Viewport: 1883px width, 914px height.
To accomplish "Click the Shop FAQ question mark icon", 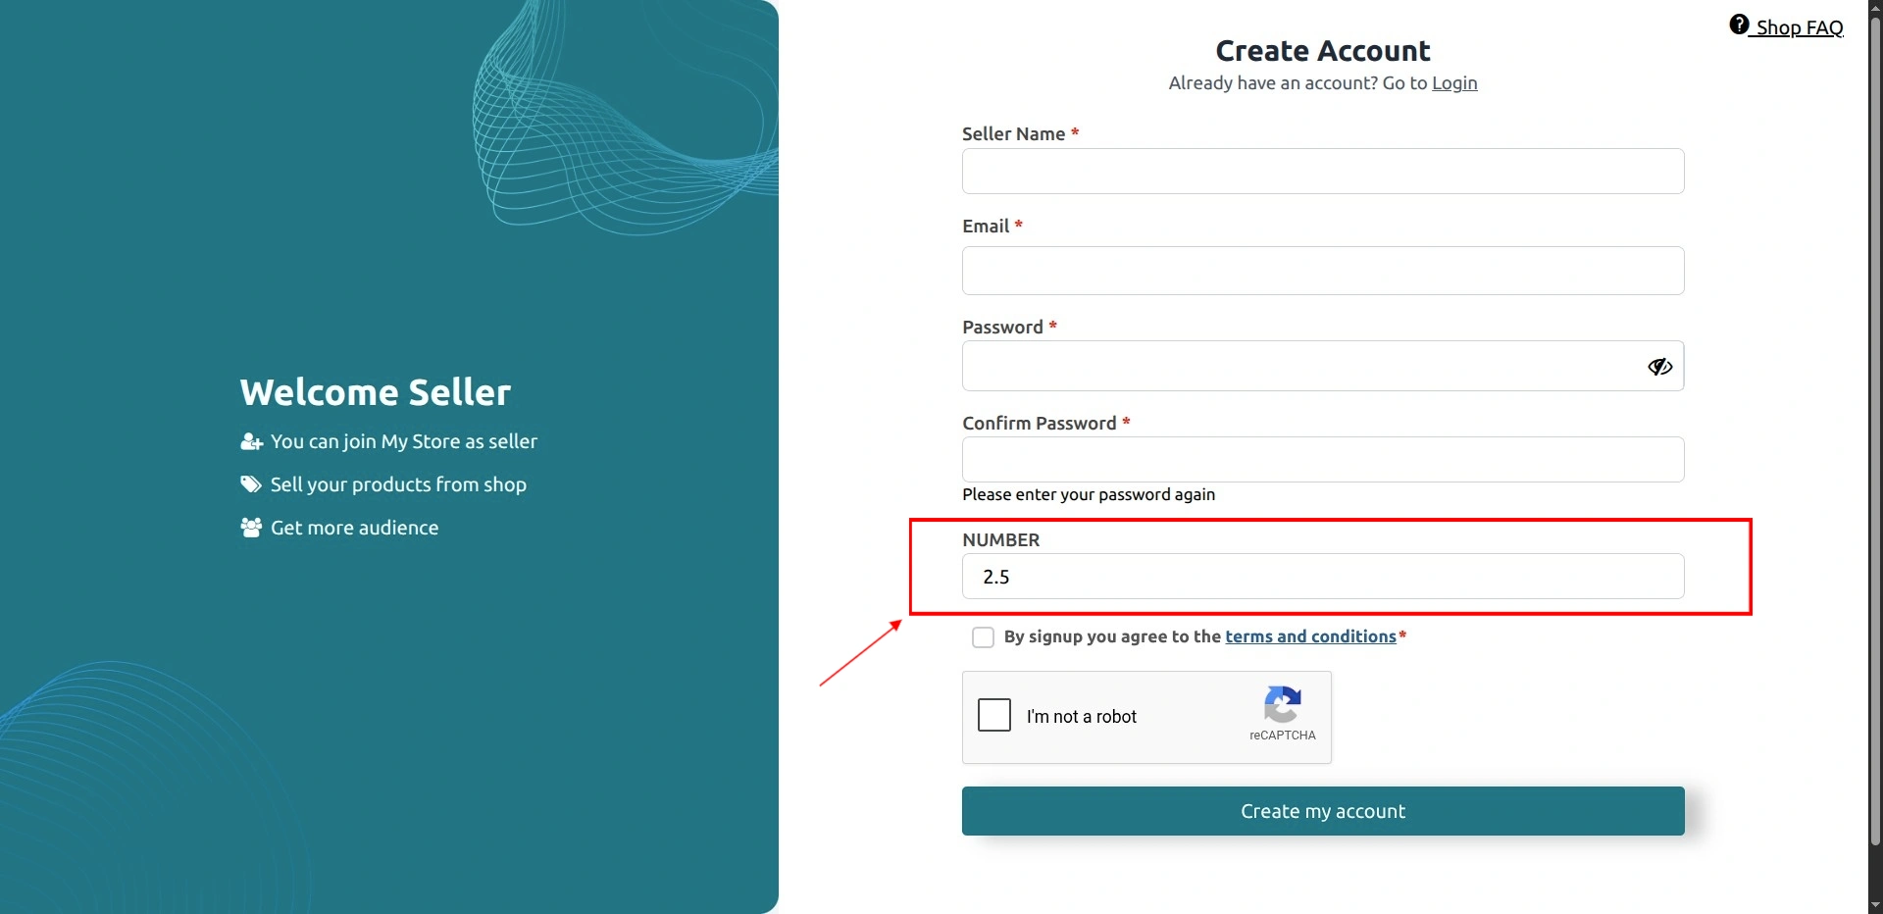I will tap(1739, 25).
